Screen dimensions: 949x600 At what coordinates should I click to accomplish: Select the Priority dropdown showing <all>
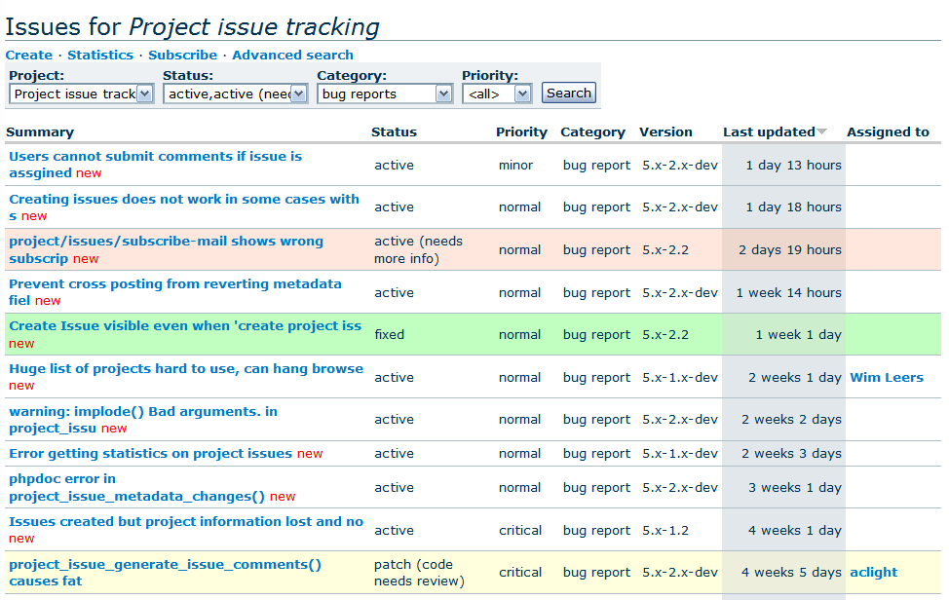click(x=492, y=94)
